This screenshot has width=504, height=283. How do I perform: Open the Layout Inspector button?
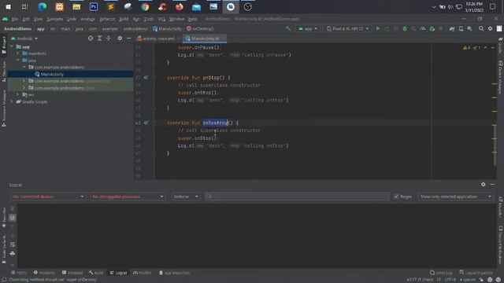click(x=476, y=273)
